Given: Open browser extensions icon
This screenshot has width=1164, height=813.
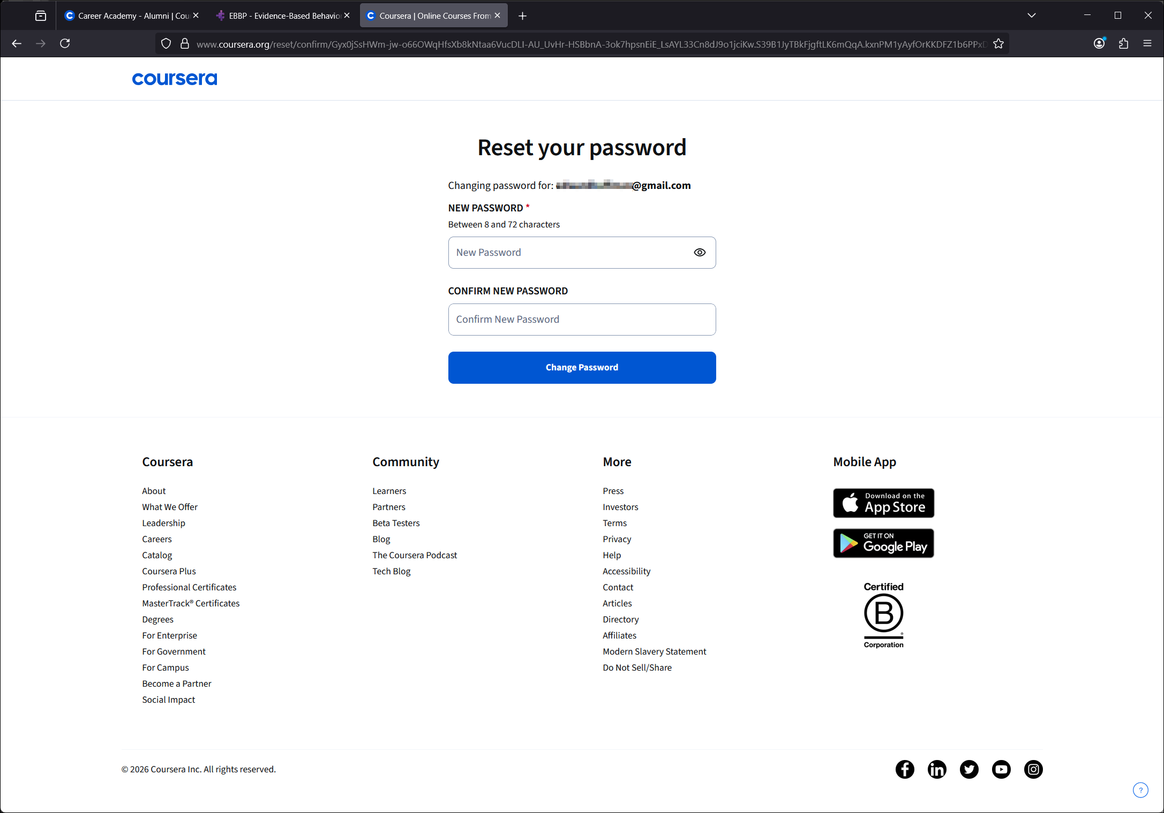Looking at the screenshot, I should click(x=1123, y=43).
